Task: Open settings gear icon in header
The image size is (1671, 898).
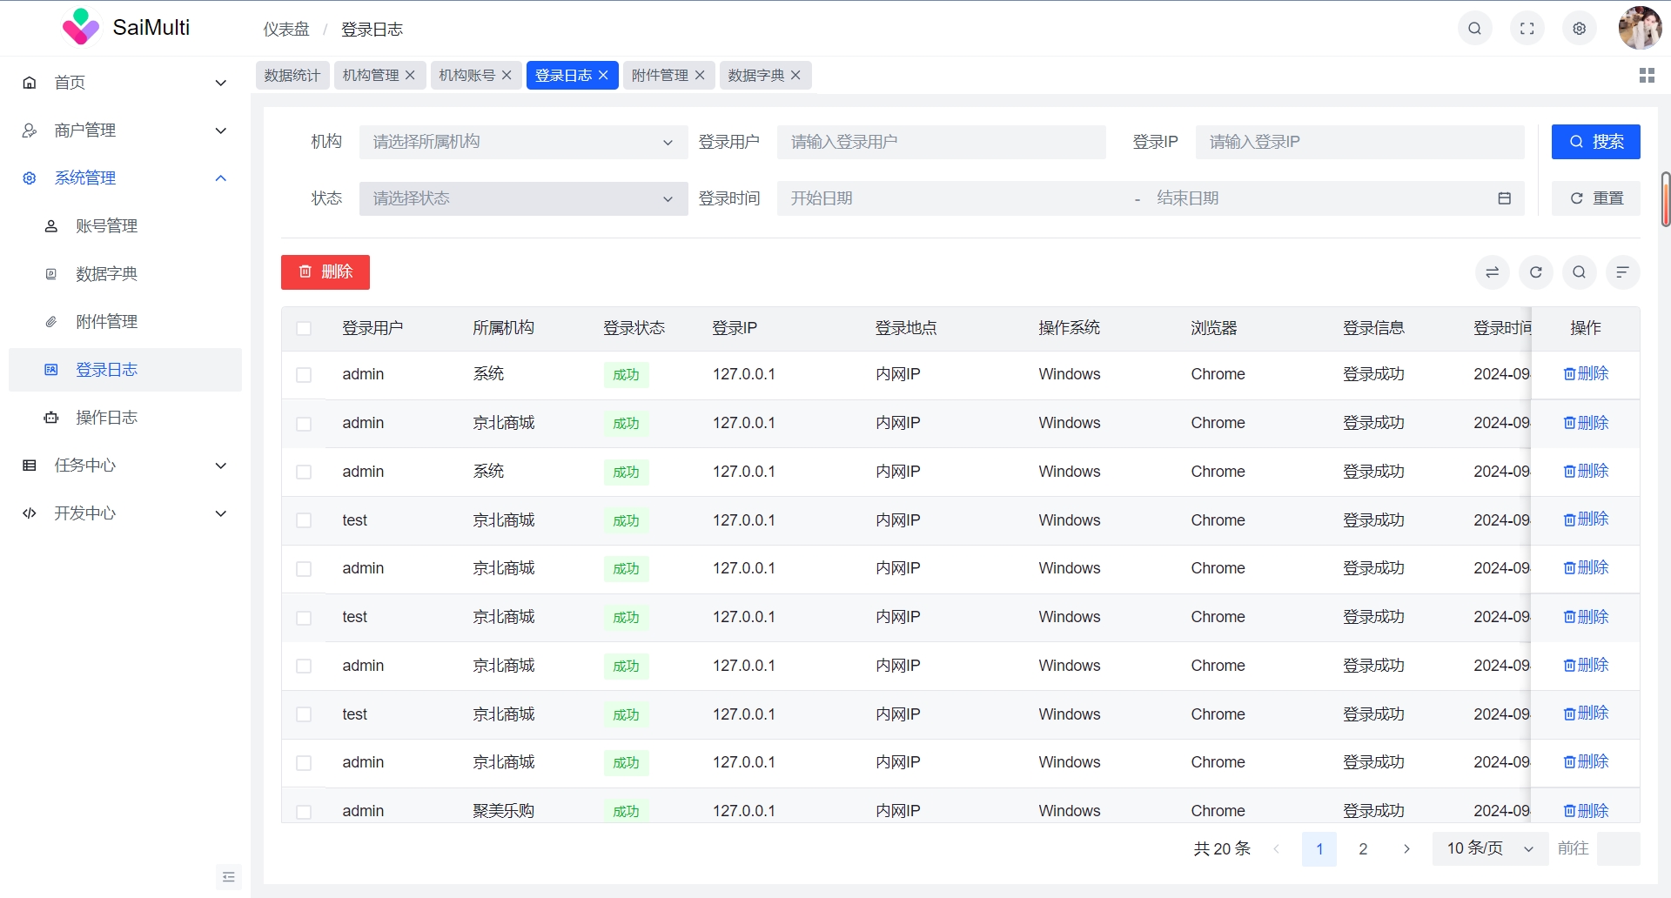Action: click(1579, 29)
